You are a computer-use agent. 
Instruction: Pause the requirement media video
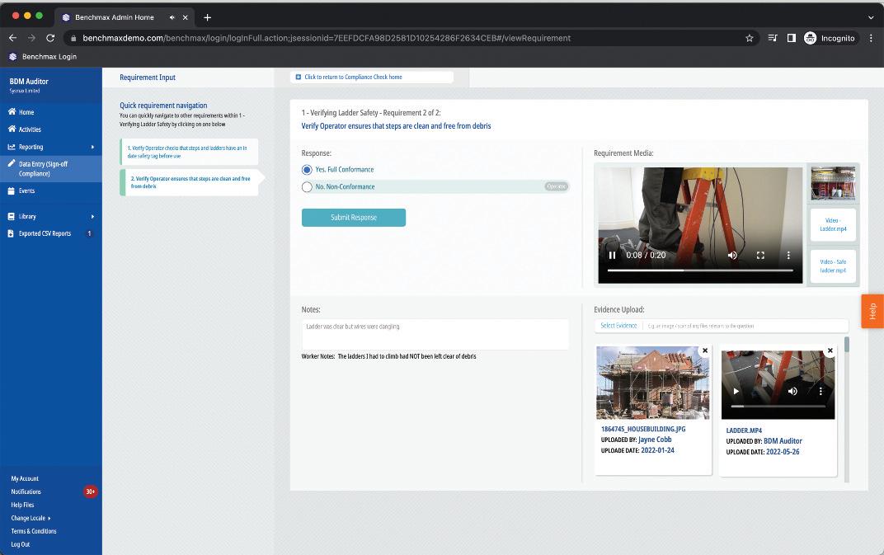(x=612, y=255)
